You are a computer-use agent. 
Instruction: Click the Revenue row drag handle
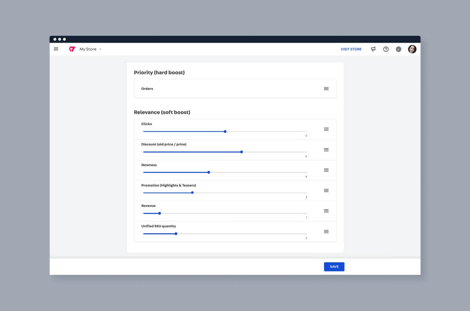pos(326,210)
